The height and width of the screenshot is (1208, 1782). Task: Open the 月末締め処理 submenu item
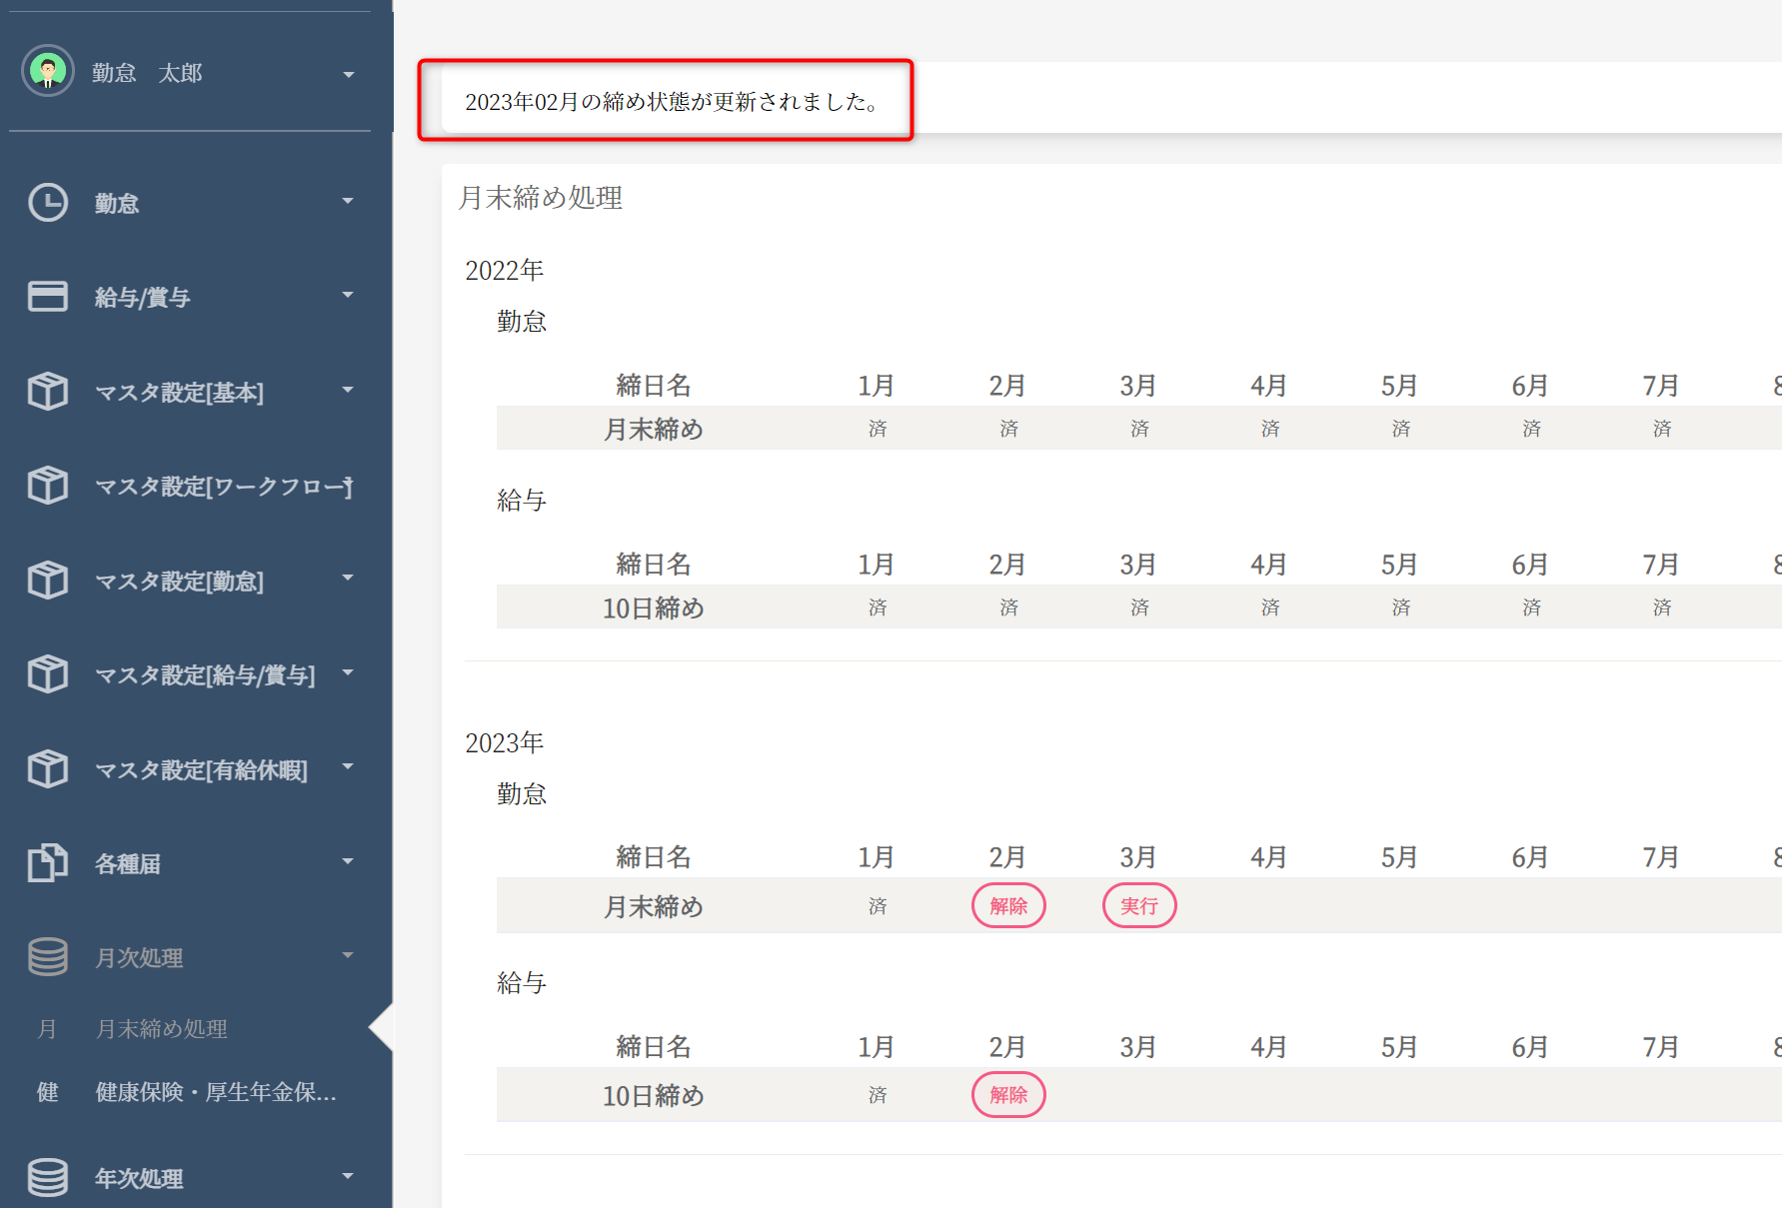point(162,1029)
